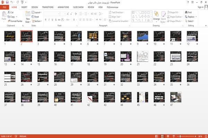Switch to Normal view in status bar
Screen dimensions: 208x138
pyautogui.click(x=157, y=136)
